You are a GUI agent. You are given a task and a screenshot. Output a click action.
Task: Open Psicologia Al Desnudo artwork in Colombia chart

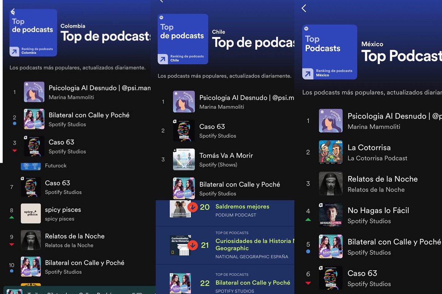34,92
